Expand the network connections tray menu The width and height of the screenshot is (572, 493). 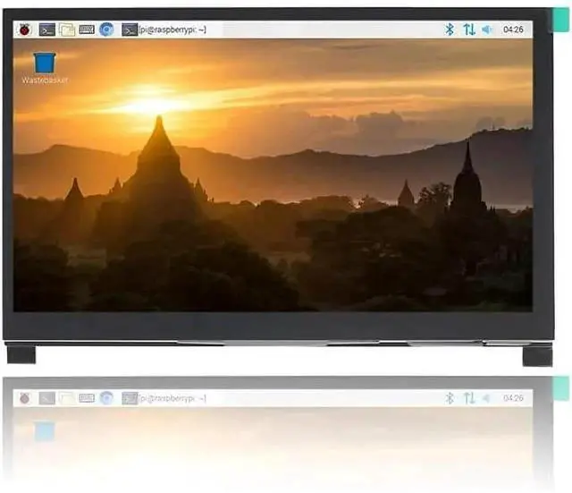(x=469, y=30)
